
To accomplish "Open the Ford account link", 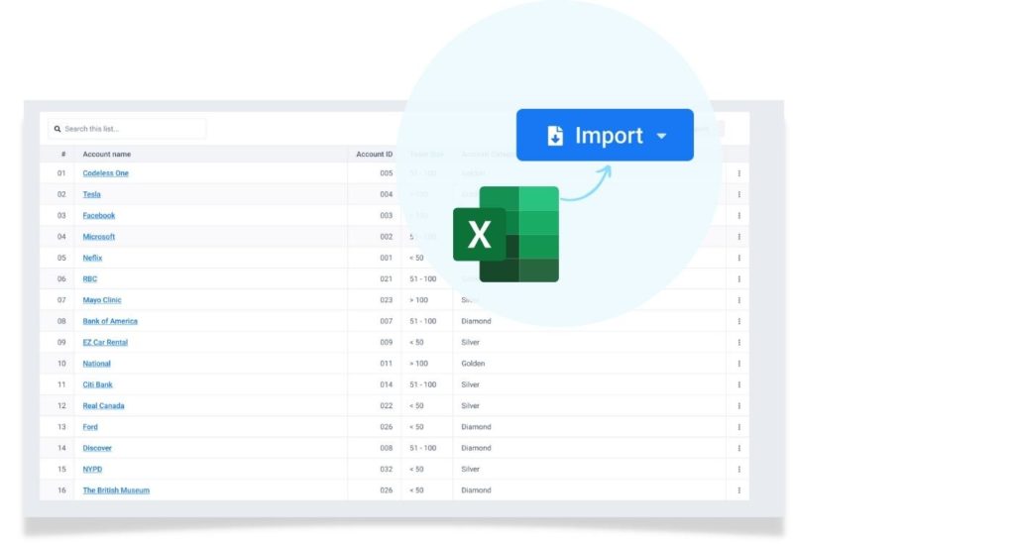I will (90, 427).
